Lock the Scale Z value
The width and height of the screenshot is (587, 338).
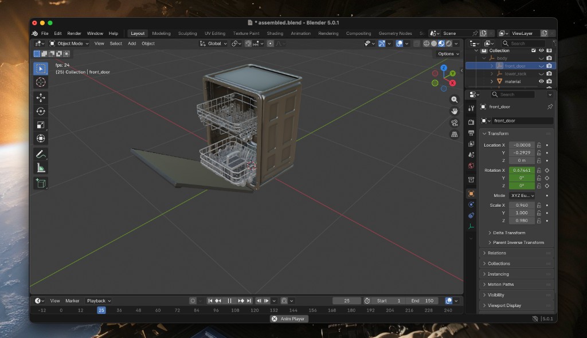pos(539,221)
